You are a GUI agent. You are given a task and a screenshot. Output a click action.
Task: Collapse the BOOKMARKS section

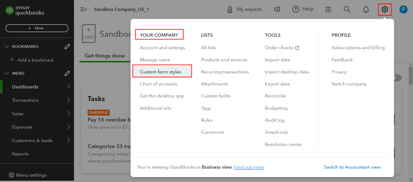7,47
